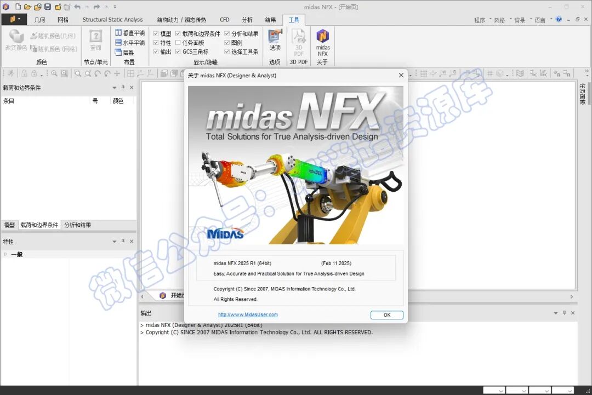
Task: Click the running figure icon in view toolbar
Action: pyautogui.click(x=11, y=73)
